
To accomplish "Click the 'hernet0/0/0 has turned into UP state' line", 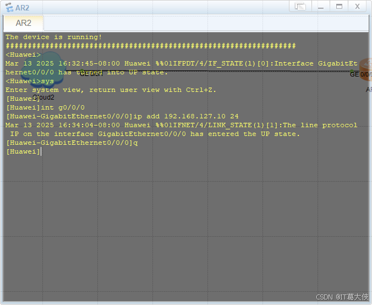I will pyautogui.click(x=86, y=72).
